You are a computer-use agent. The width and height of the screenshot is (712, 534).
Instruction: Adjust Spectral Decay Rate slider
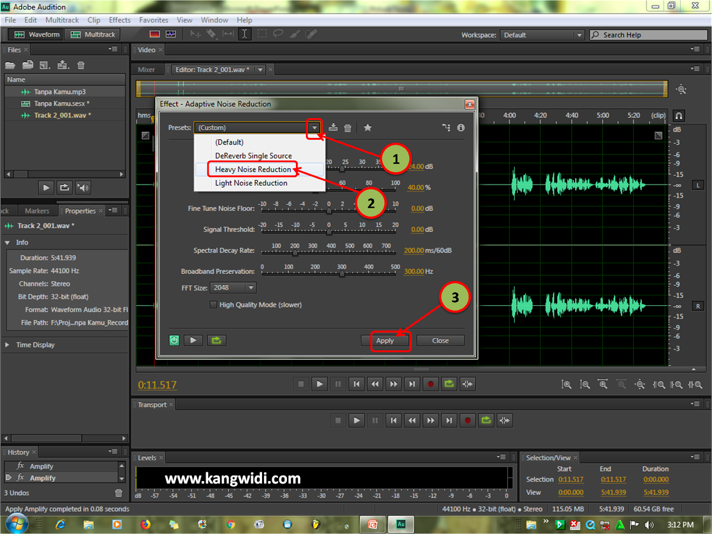(x=295, y=253)
